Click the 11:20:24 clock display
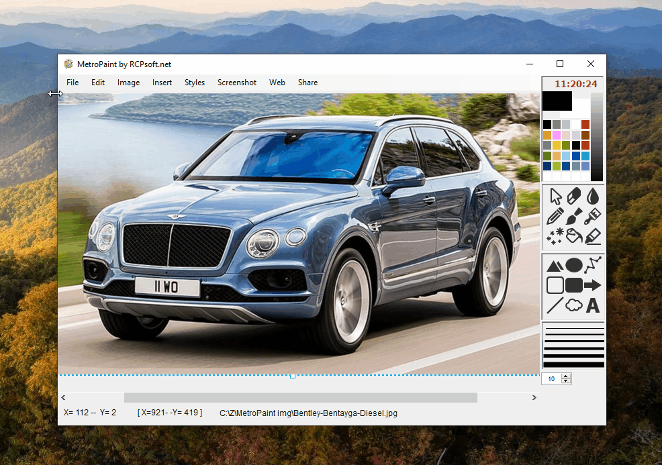The width and height of the screenshot is (662, 465). coord(576,84)
